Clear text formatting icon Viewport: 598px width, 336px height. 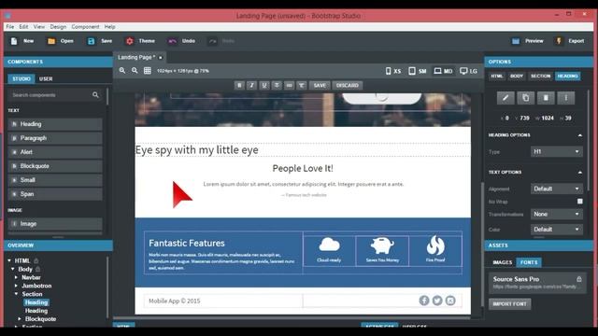301,85
